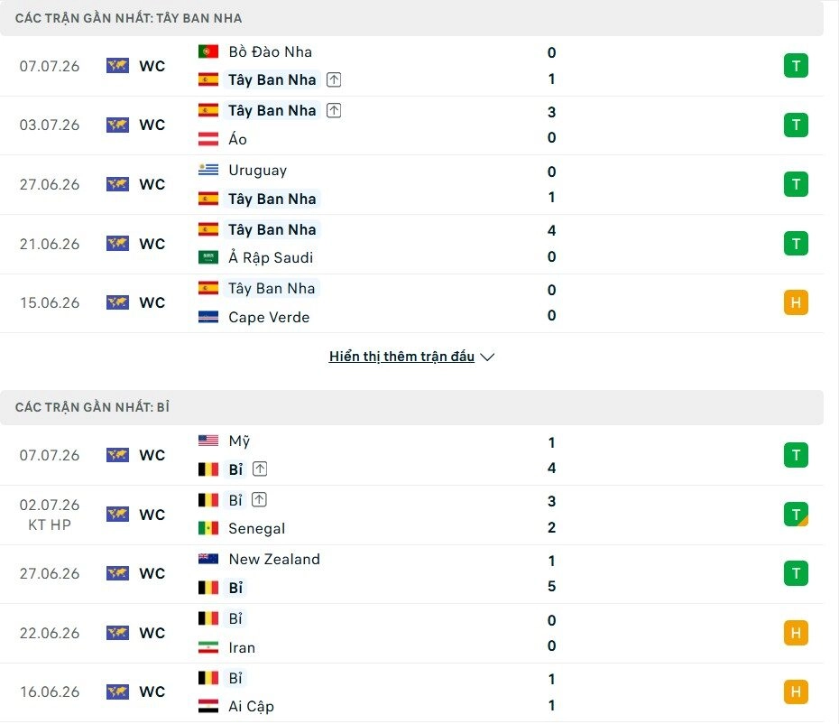
Task: Click the Portugal flag icon
Action: (208, 51)
